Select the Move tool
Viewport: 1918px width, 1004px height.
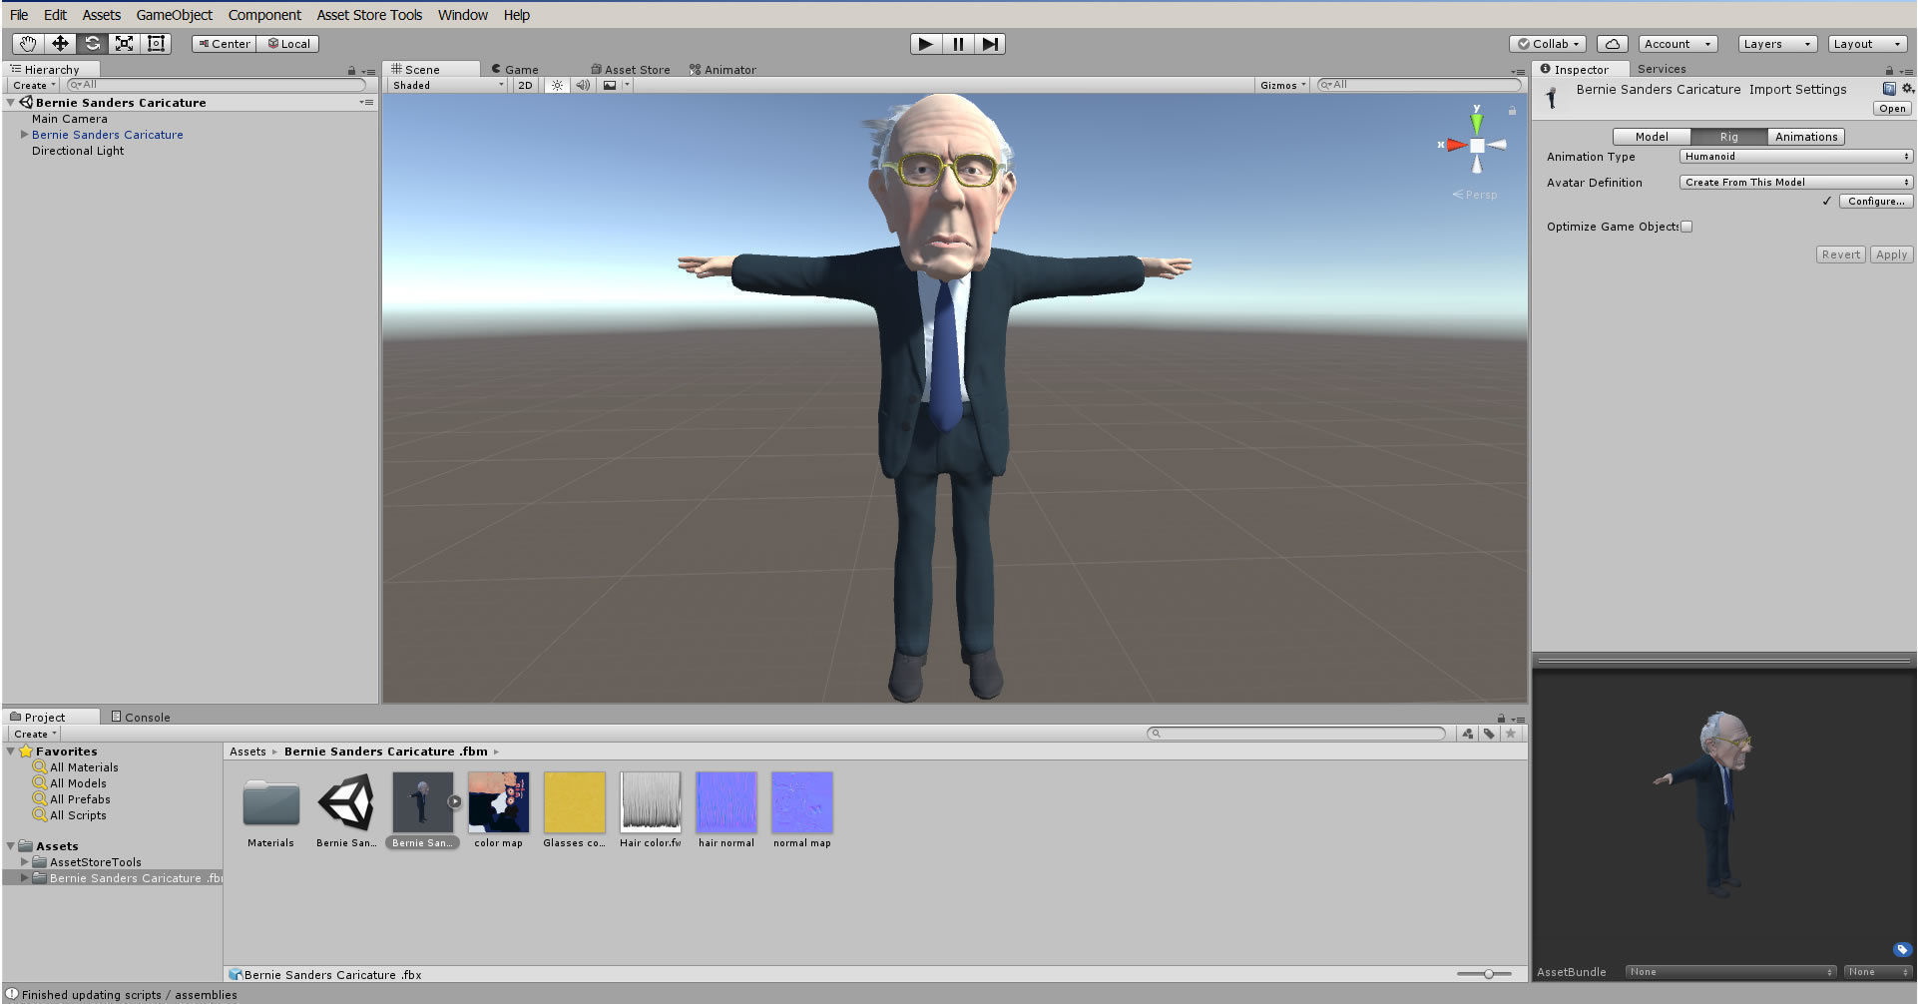click(60, 44)
